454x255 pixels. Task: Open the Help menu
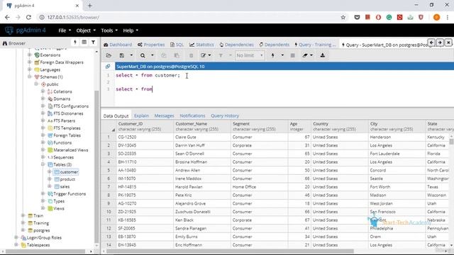click(x=131, y=30)
